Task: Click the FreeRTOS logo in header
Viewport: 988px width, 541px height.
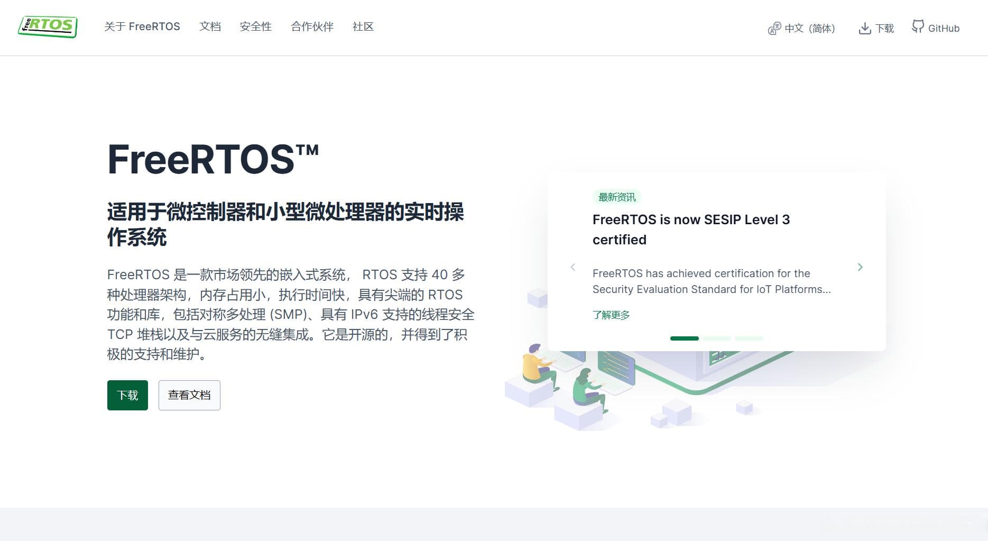Action: click(x=48, y=26)
